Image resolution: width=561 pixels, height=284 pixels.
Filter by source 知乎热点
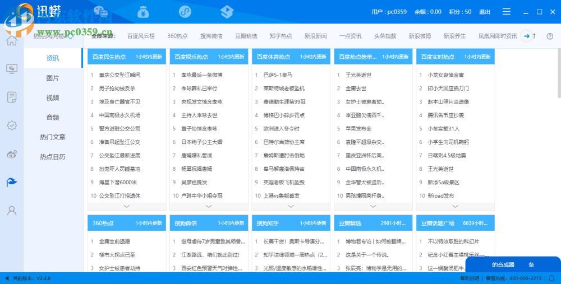point(281,36)
